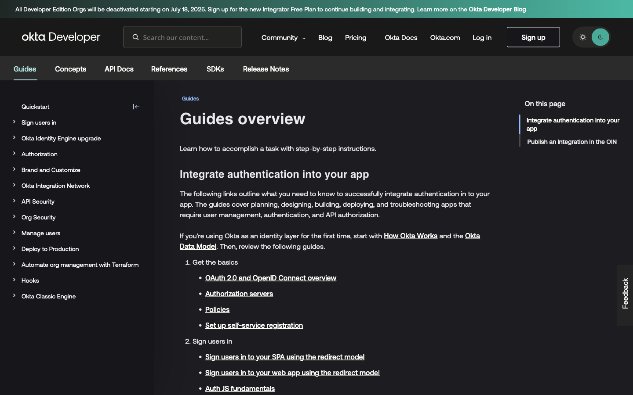The image size is (633, 395).
Task: Open Sign users in to your SPA link
Action: tap(285, 357)
